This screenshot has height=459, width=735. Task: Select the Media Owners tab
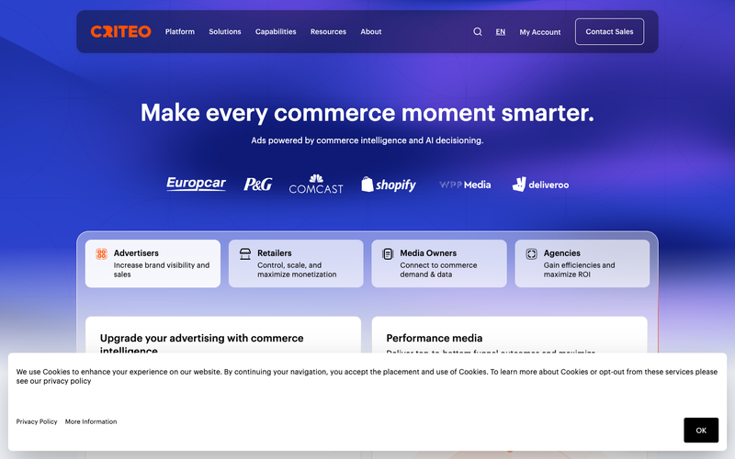439,263
